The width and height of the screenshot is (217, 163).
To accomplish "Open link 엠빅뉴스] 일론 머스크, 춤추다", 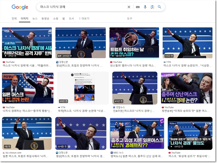I will [137, 156].
